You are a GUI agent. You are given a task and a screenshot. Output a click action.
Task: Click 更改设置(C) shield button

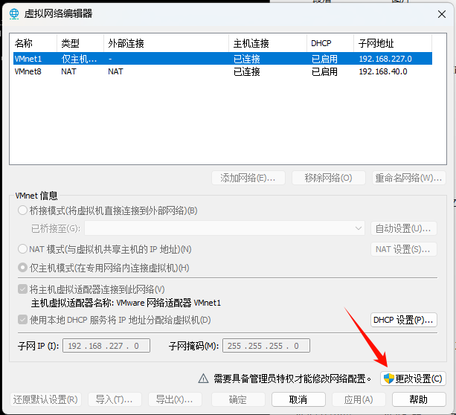coord(413,379)
